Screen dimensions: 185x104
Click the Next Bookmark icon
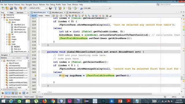pos(86,16)
